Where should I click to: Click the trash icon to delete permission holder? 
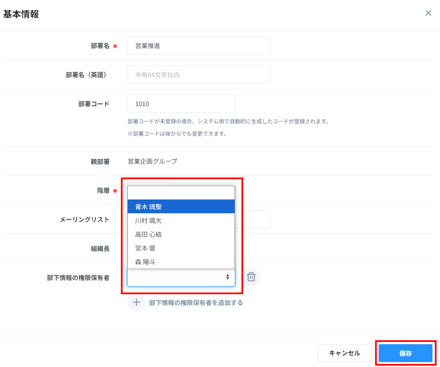[251, 277]
